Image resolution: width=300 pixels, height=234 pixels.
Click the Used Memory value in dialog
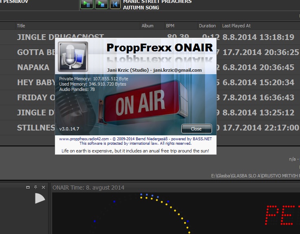point(107,84)
